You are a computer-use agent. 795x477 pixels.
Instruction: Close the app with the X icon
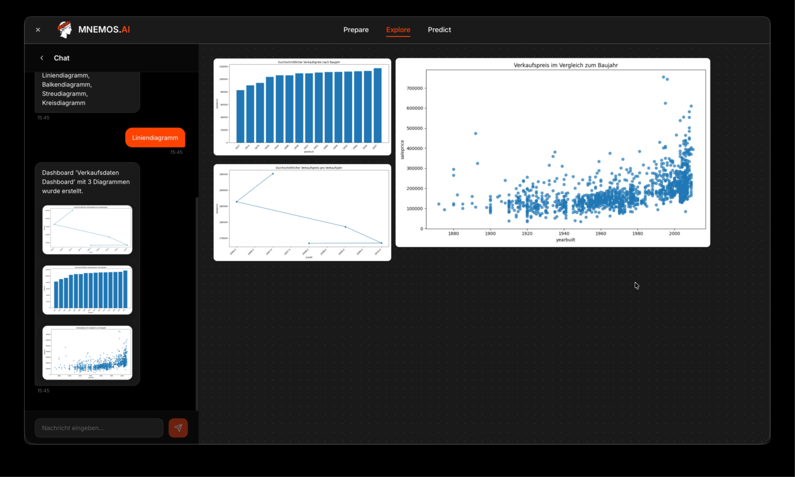[38, 30]
